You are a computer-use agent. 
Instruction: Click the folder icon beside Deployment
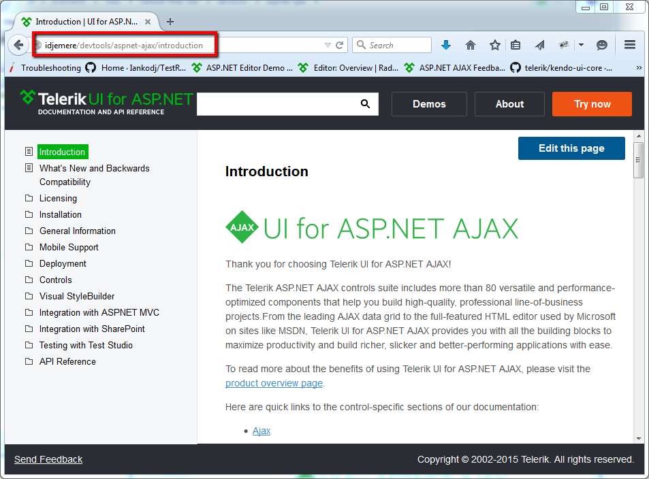pos(29,263)
